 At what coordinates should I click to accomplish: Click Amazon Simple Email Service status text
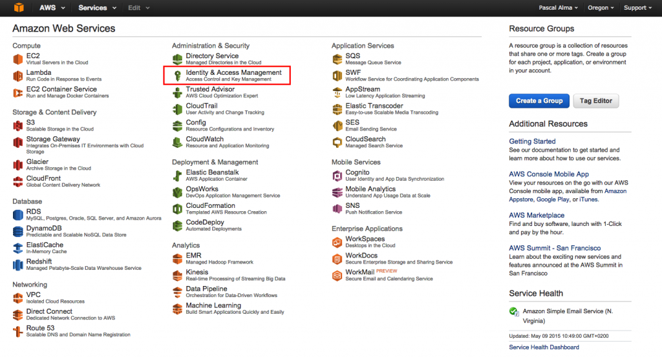pos(568,316)
